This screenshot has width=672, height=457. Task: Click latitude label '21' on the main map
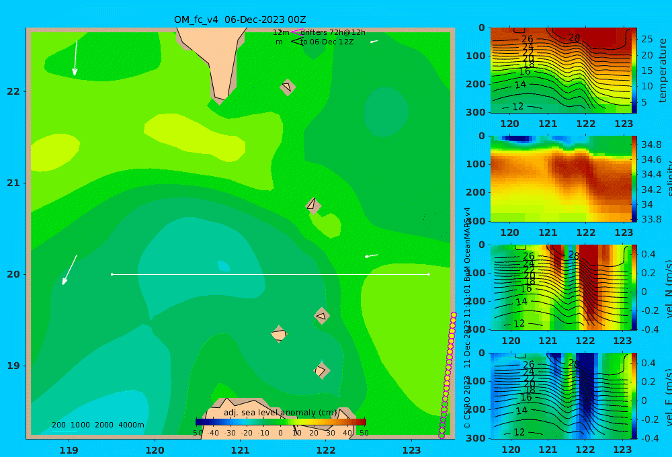(13, 183)
